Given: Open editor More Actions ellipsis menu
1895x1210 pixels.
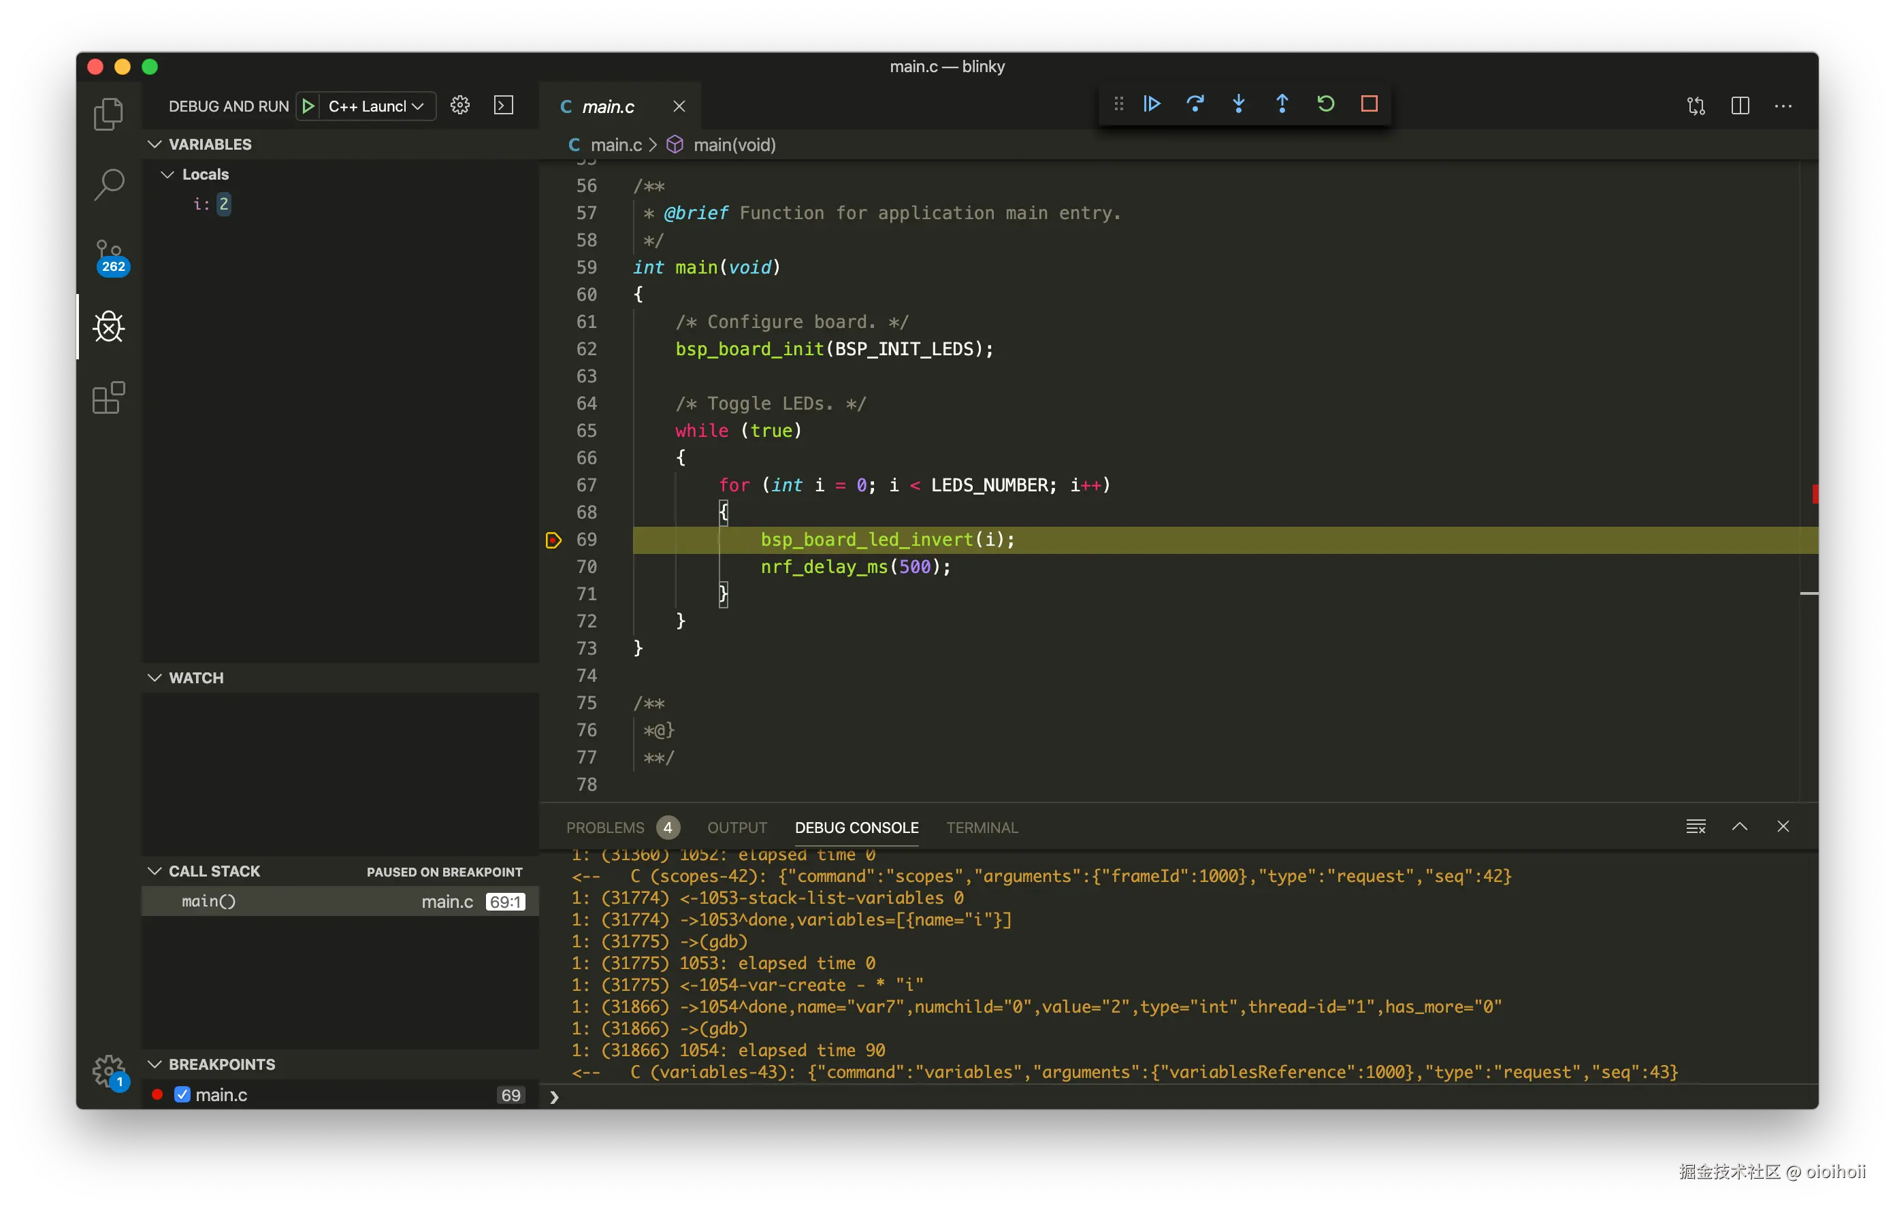Looking at the screenshot, I should point(1783,105).
